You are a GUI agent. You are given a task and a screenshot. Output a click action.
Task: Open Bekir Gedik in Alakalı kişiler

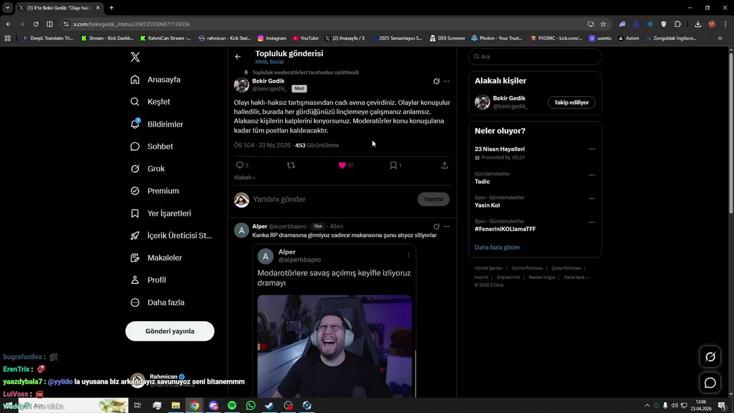pyautogui.click(x=509, y=98)
